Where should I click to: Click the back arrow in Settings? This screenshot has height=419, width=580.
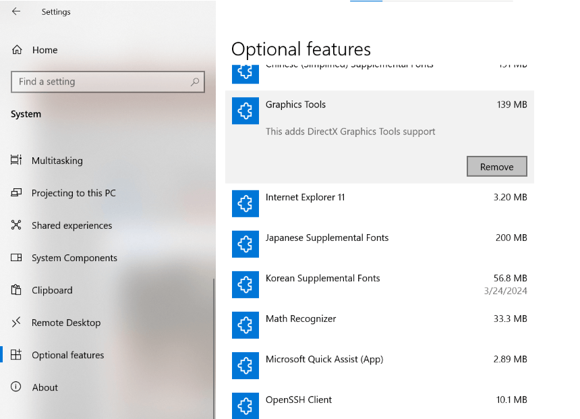click(16, 11)
